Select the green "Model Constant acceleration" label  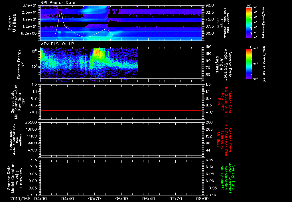pos(227,178)
